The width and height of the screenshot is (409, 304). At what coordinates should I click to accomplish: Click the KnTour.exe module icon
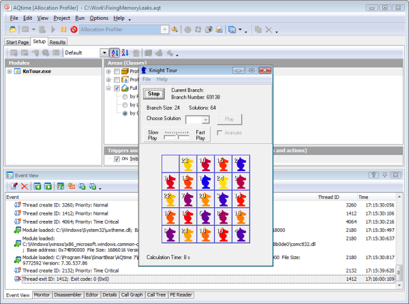[18, 71]
